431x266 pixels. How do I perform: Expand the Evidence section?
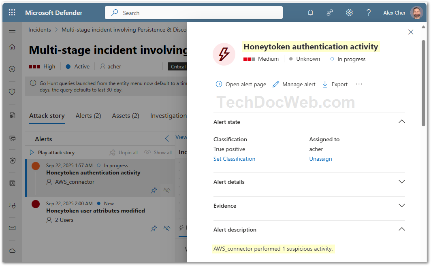click(x=401, y=205)
